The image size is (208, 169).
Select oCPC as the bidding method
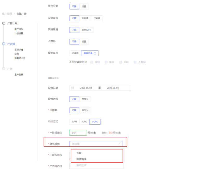click(x=95, y=122)
